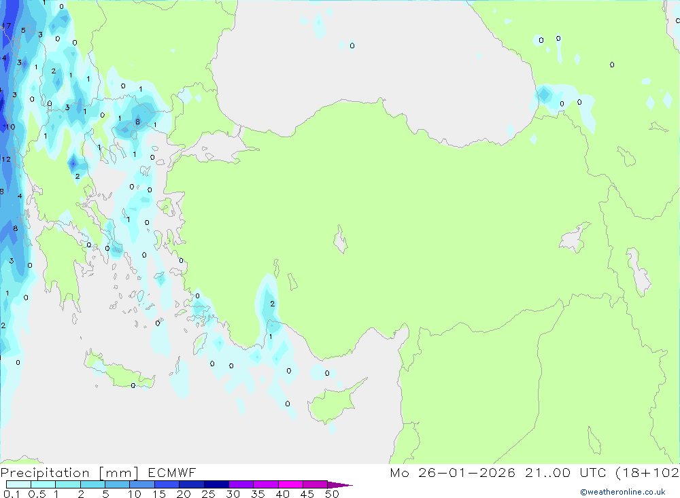Click the legend swatch between 10 and 15
The height and width of the screenshot is (498, 680).
coord(142,484)
